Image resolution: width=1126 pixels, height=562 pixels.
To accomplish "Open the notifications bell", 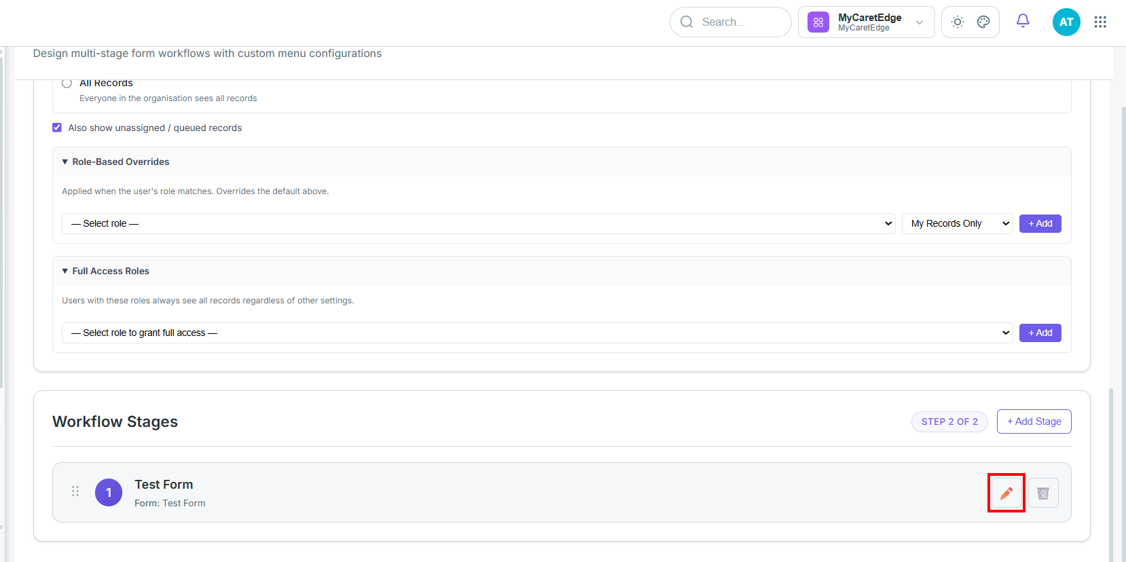I will tap(1023, 21).
